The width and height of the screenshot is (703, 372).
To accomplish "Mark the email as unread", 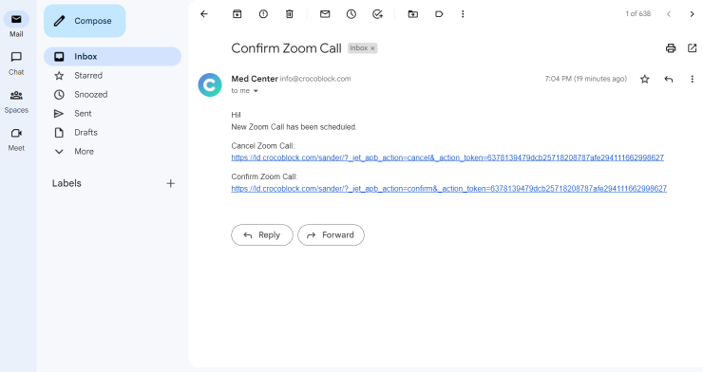I will pyautogui.click(x=325, y=14).
